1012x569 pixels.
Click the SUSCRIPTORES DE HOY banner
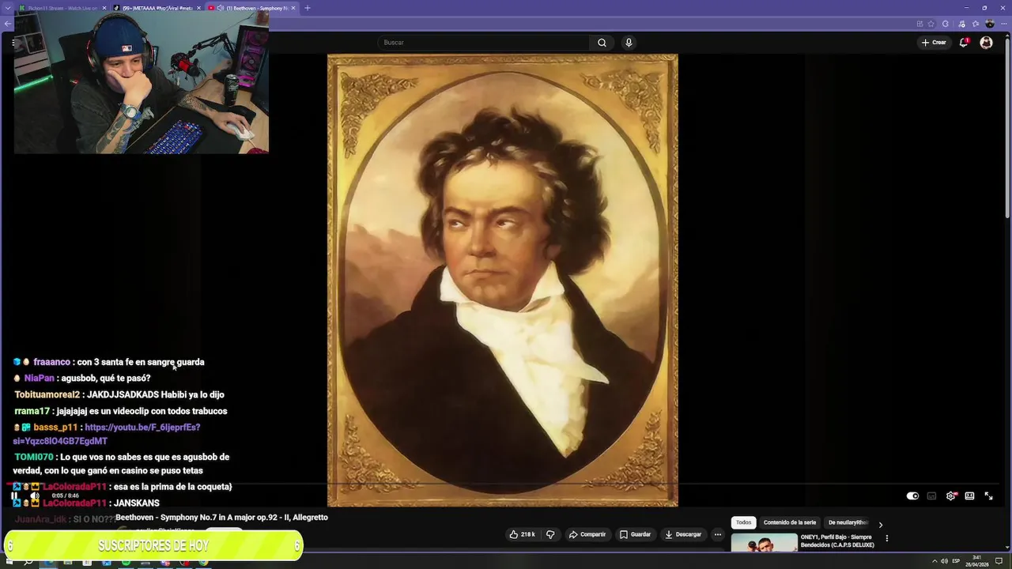click(153, 545)
